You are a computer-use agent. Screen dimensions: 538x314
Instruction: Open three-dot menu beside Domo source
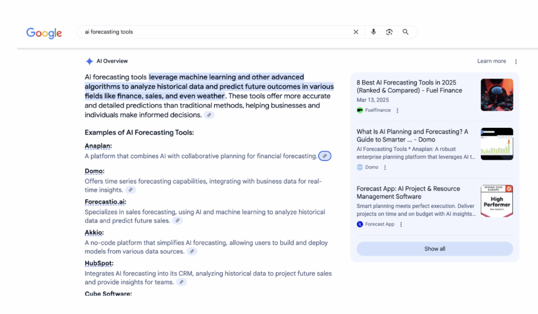(385, 168)
